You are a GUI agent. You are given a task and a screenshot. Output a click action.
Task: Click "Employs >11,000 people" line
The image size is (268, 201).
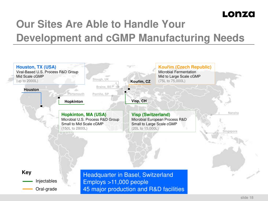(116, 182)
